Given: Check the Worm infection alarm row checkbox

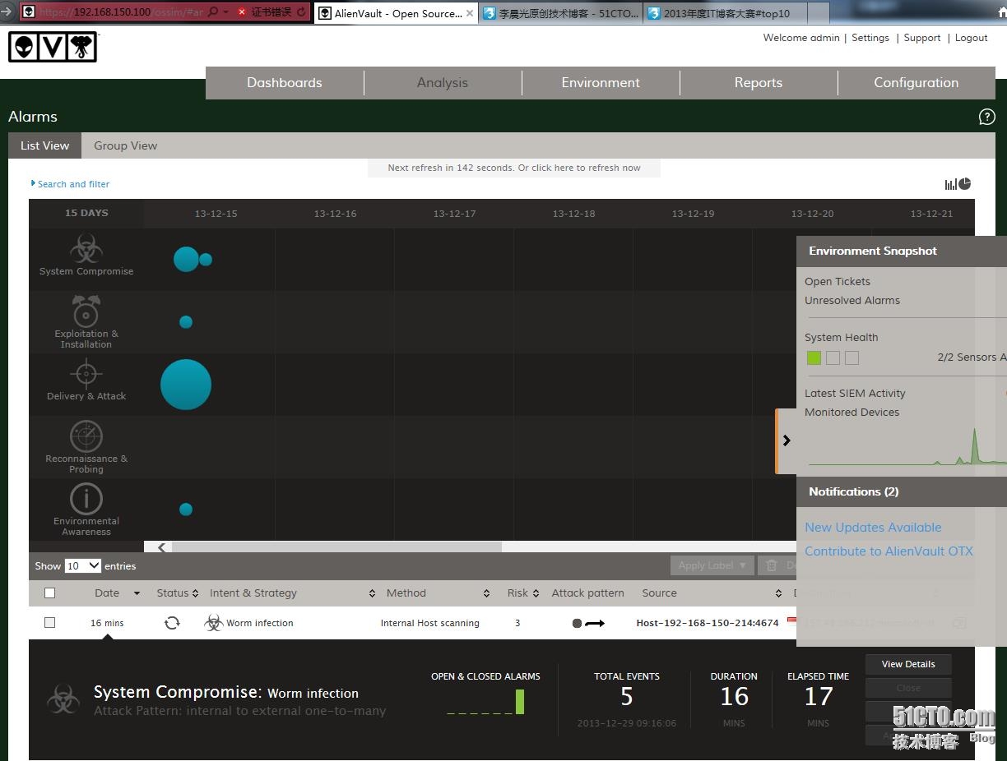Looking at the screenshot, I should 49,623.
